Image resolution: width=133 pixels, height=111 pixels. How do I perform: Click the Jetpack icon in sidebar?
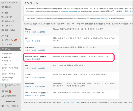pyautogui.click(x=2, y=7)
